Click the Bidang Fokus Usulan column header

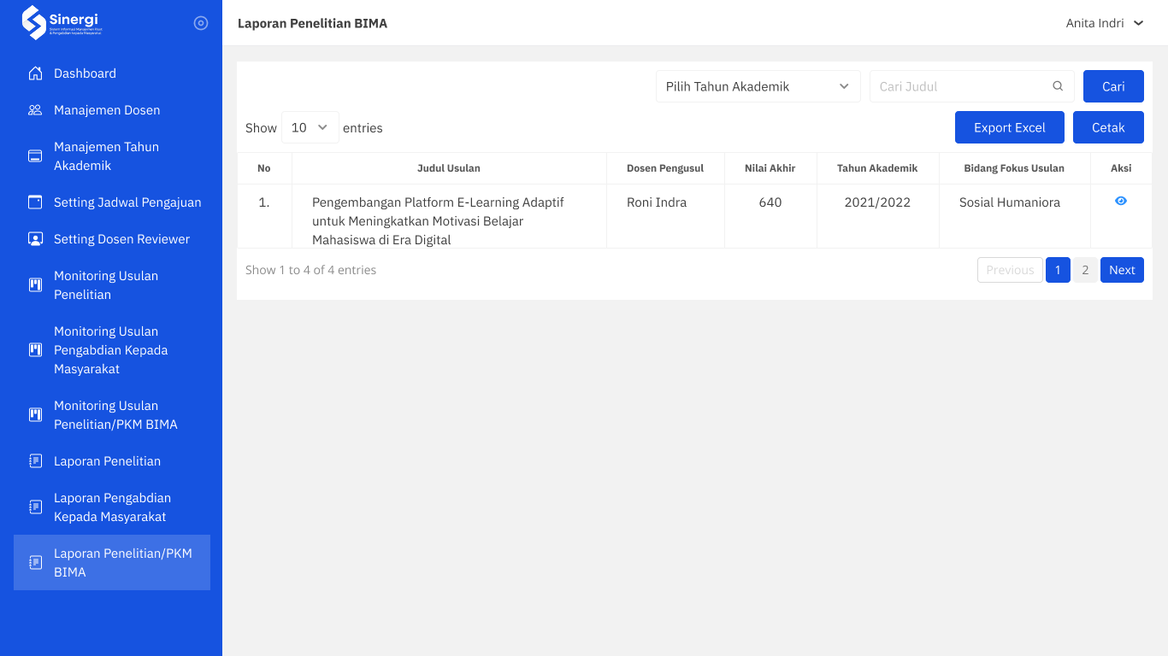pyautogui.click(x=1014, y=168)
